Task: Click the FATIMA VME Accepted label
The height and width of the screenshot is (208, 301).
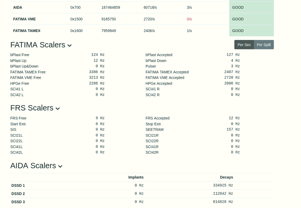Action: pos(165,78)
